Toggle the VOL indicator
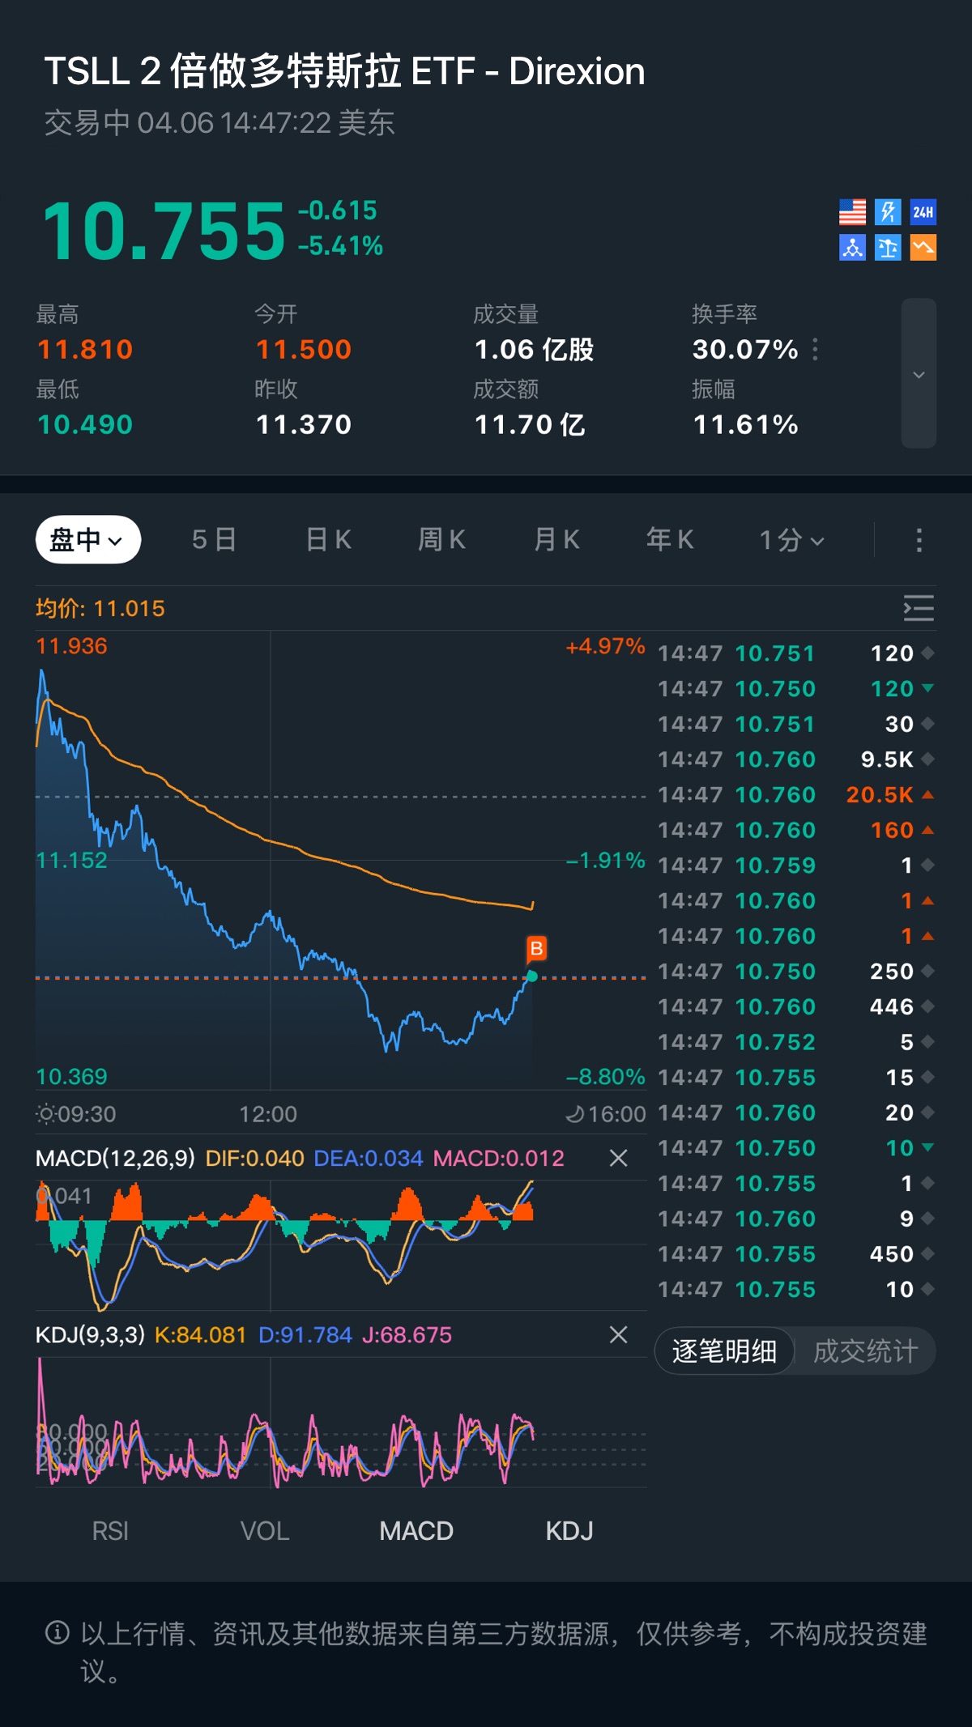Viewport: 972px width, 1727px height. 265,1531
